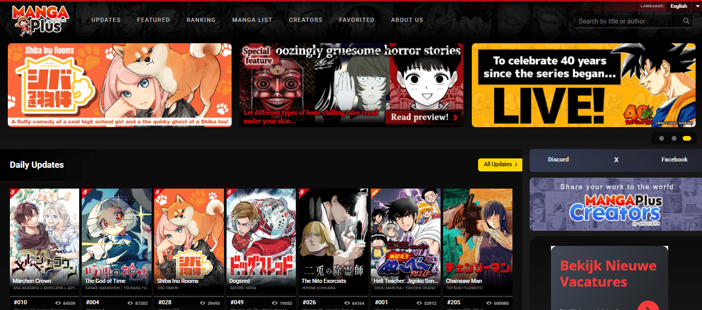Go to the FEATURED section
Viewport: 702px width, 310px height.
(x=153, y=20)
